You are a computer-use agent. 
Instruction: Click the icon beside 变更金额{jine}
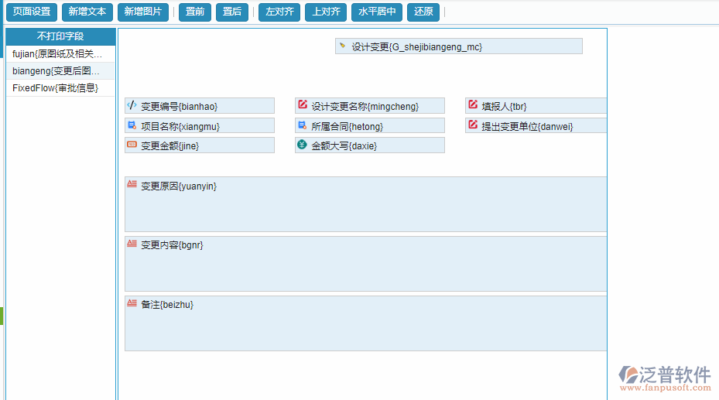coord(132,145)
